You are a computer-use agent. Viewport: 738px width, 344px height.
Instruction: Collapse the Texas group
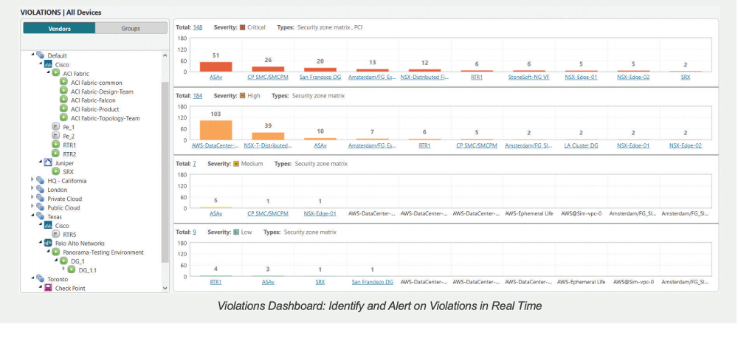(x=33, y=216)
